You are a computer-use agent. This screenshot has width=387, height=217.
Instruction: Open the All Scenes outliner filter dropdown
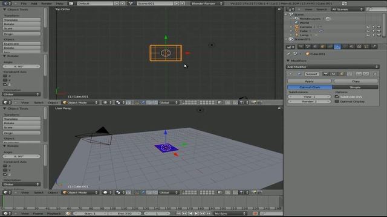347,10
